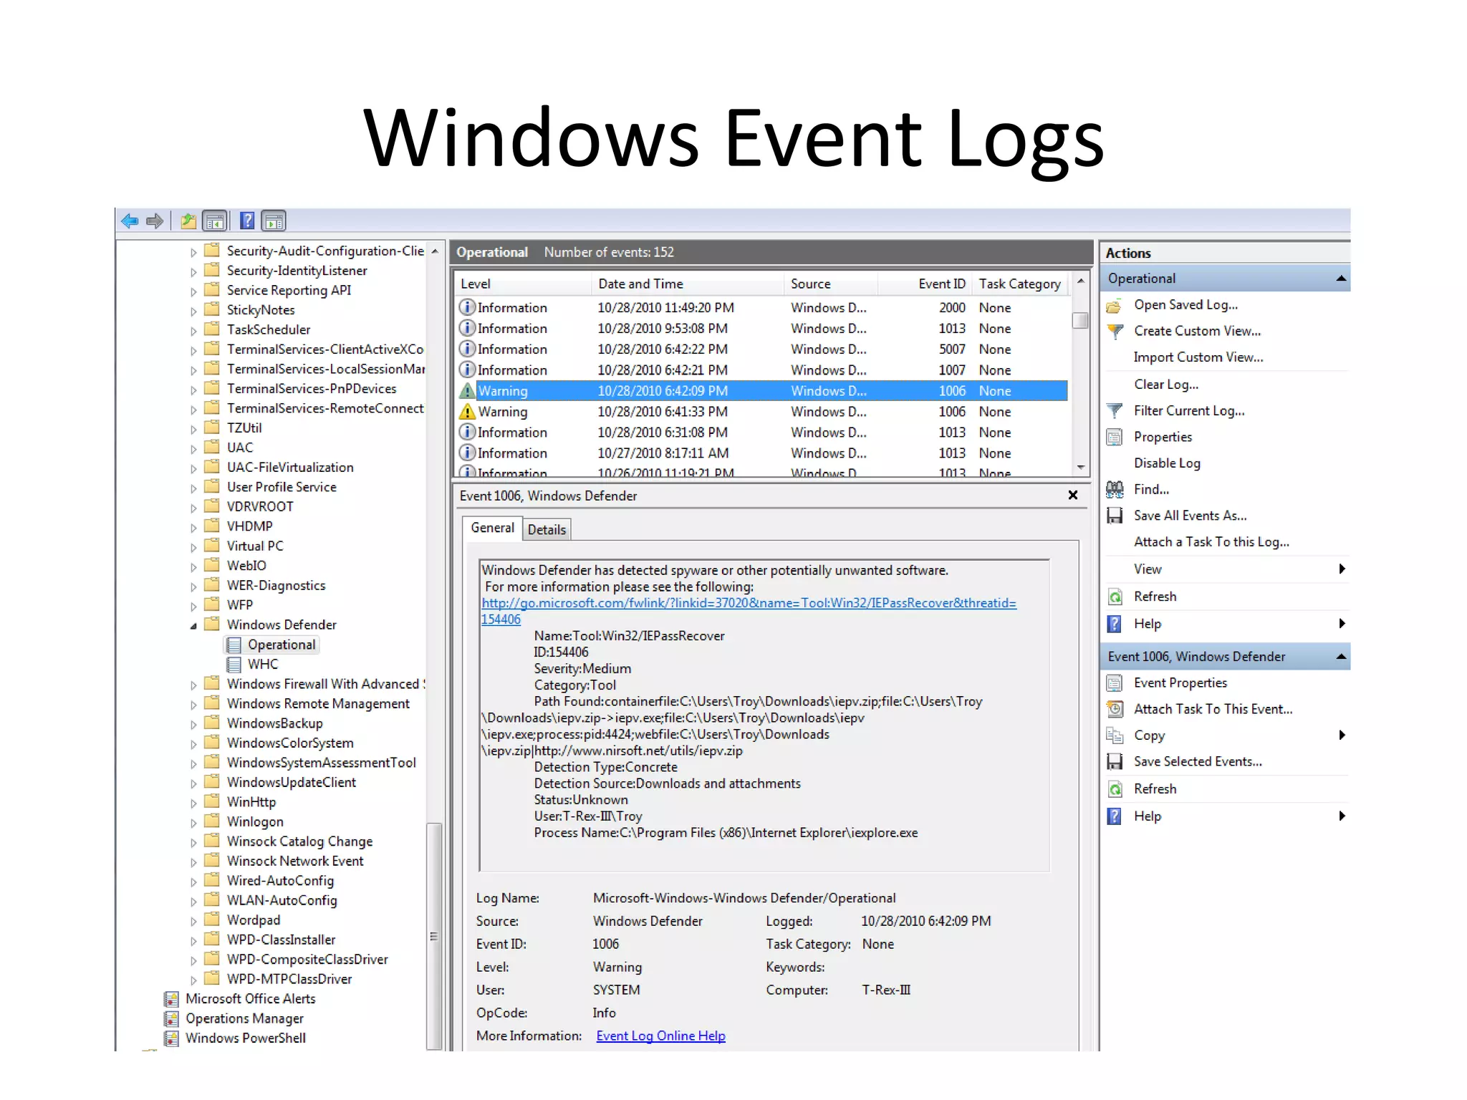Click the Event Properties icon
Image resolution: width=1467 pixels, height=1100 pixels.
1115,683
